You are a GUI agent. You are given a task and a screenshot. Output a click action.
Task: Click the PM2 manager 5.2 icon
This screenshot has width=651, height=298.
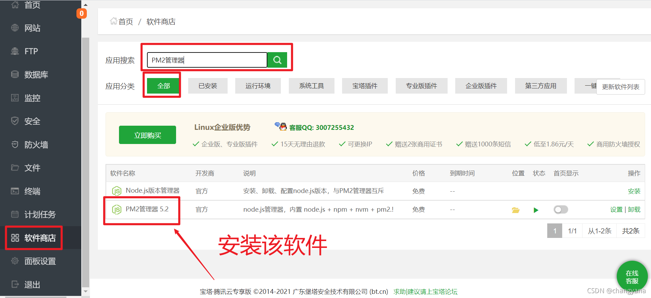point(117,209)
